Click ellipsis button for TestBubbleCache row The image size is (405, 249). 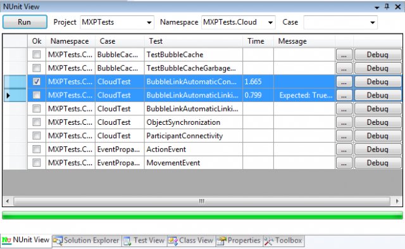(x=344, y=54)
